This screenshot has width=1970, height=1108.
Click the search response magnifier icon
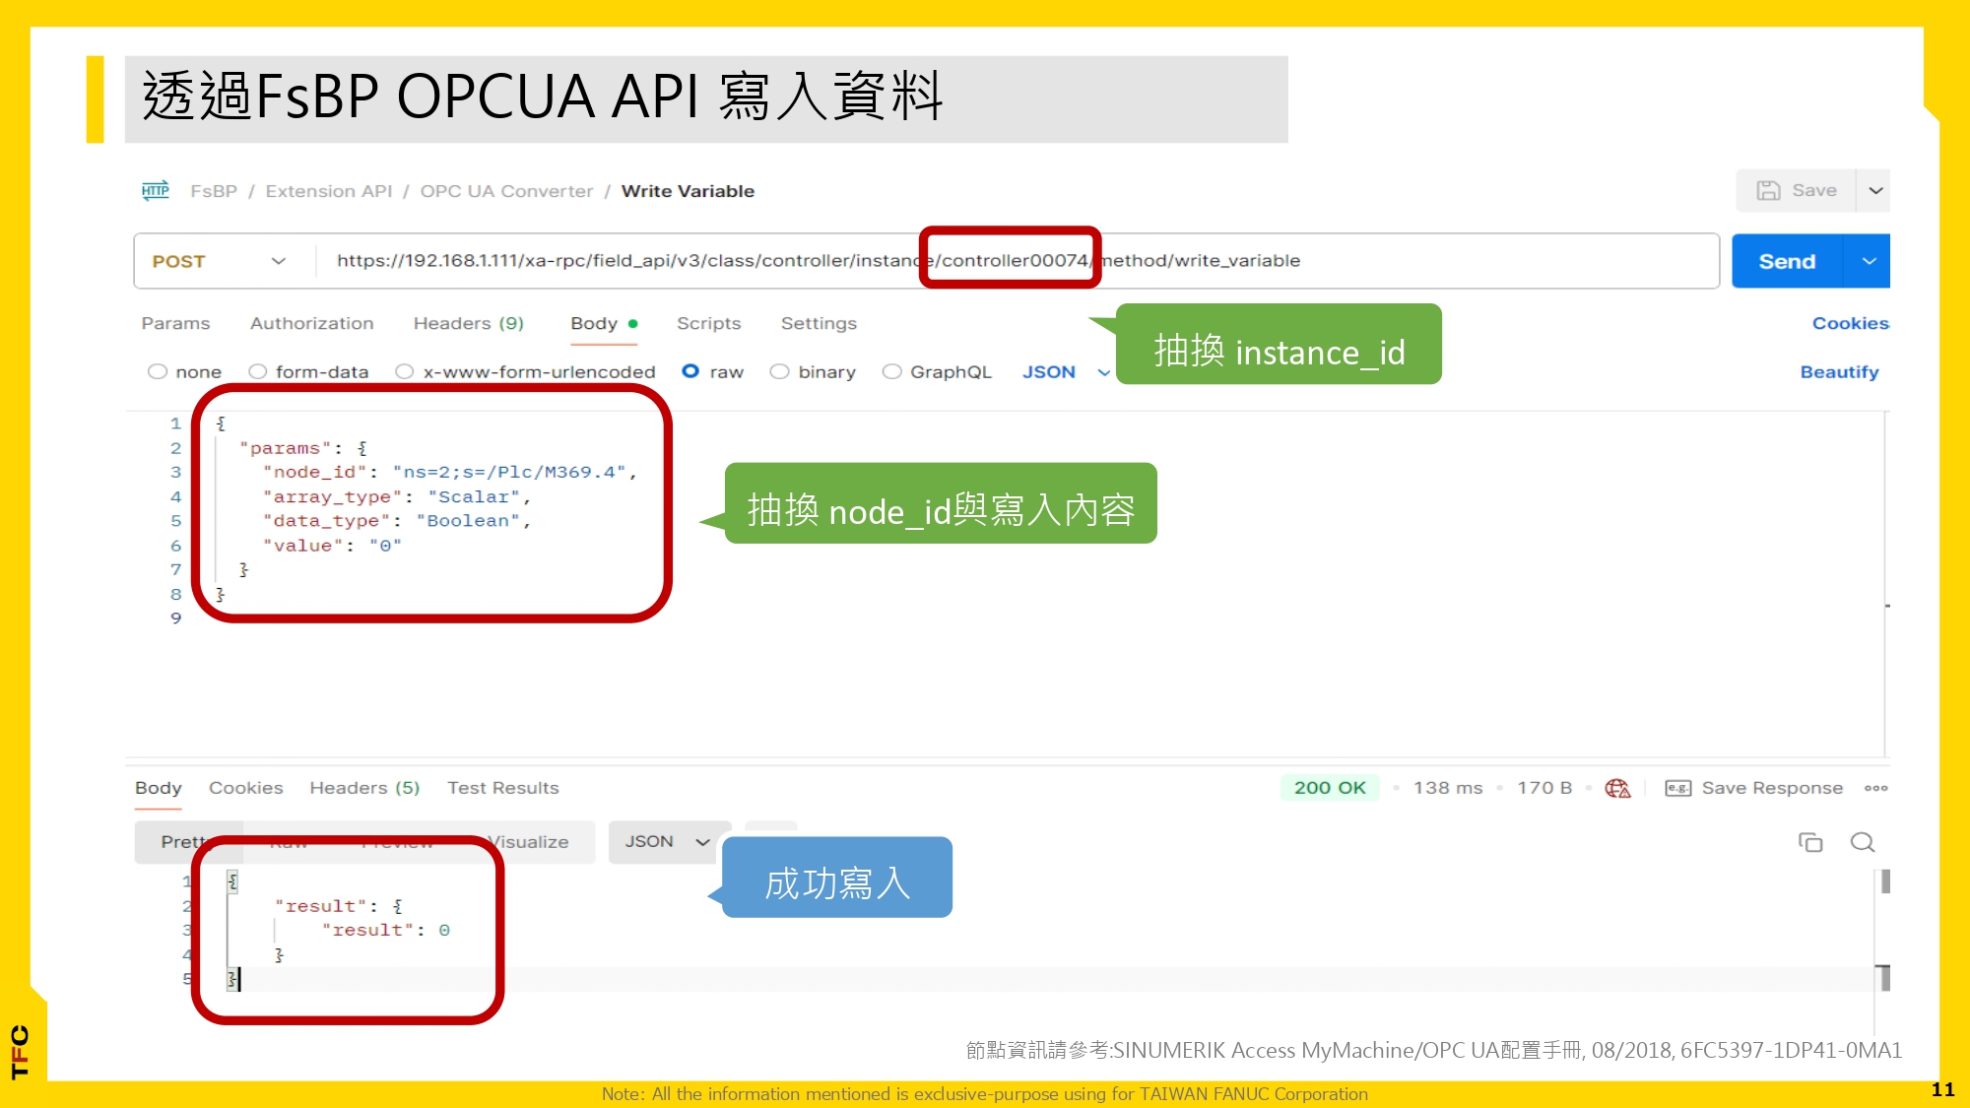[x=1862, y=842]
